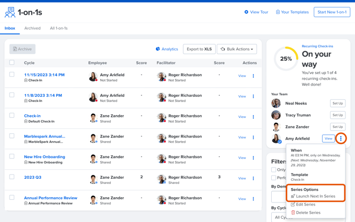Screen dimensions: 355x222
Task: Click the Analytics pie chart icon
Action: (x=158, y=49)
